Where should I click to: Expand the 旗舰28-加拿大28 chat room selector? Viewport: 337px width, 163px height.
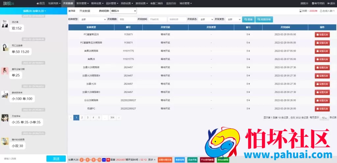(34, 11)
